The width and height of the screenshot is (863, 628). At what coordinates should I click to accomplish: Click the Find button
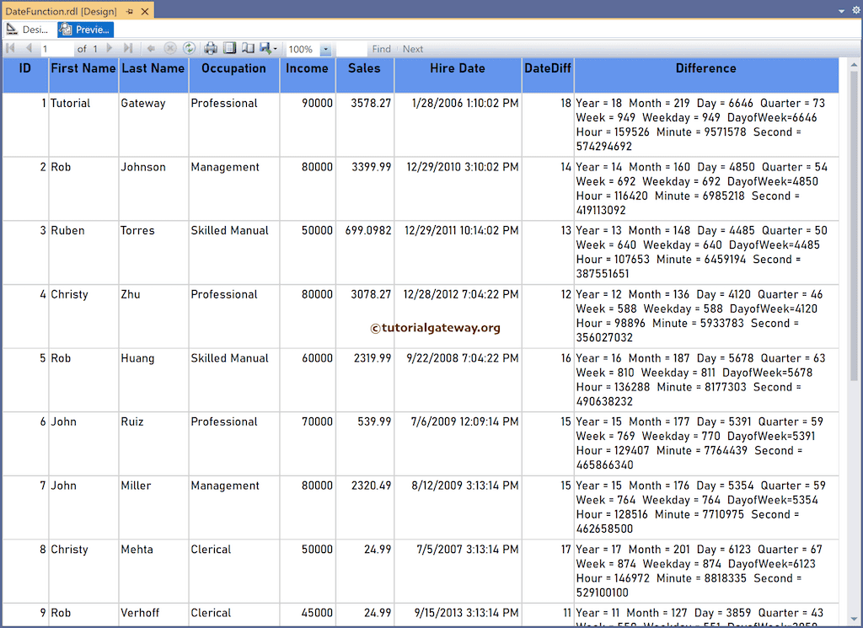381,49
